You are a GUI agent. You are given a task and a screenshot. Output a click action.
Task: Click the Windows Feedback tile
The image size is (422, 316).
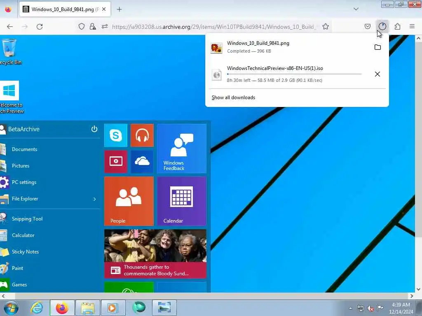[x=182, y=149]
